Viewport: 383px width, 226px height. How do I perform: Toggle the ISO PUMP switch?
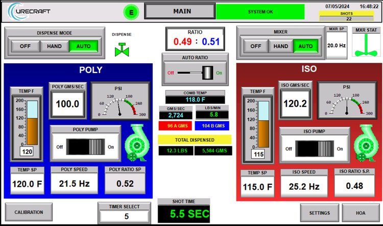315,148
